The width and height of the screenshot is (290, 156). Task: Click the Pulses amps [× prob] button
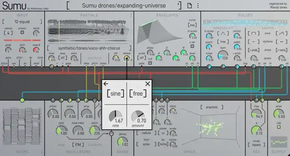254,50
